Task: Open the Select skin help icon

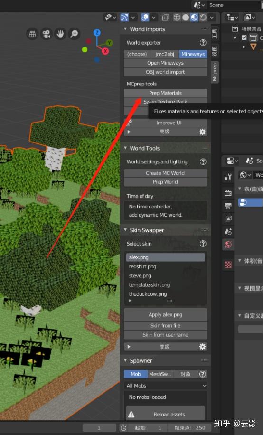Action: pyautogui.click(x=203, y=244)
